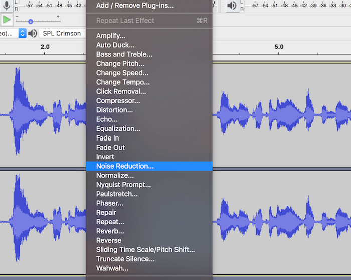Open Echo effect
The width and height of the screenshot is (351, 280).
[x=149, y=119]
